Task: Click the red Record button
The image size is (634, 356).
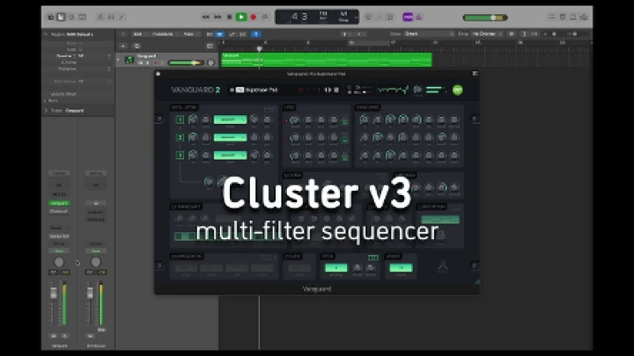Action: click(254, 17)
